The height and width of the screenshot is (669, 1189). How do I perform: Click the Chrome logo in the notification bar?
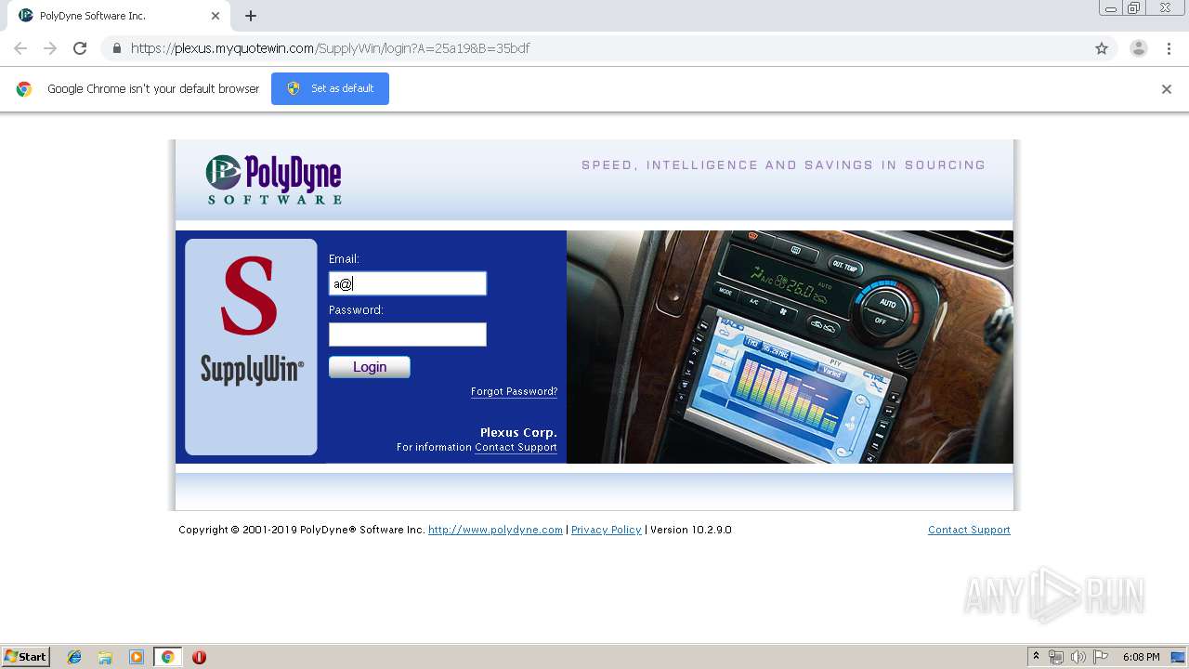pos(24,89)
